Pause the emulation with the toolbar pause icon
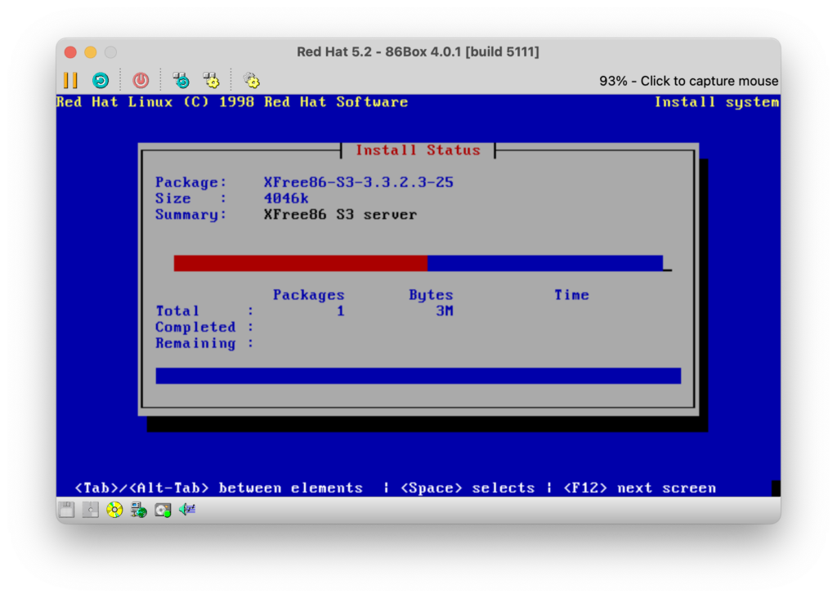Screen dimensions: 837x598 pyautogui.click(x=70, y=81)
